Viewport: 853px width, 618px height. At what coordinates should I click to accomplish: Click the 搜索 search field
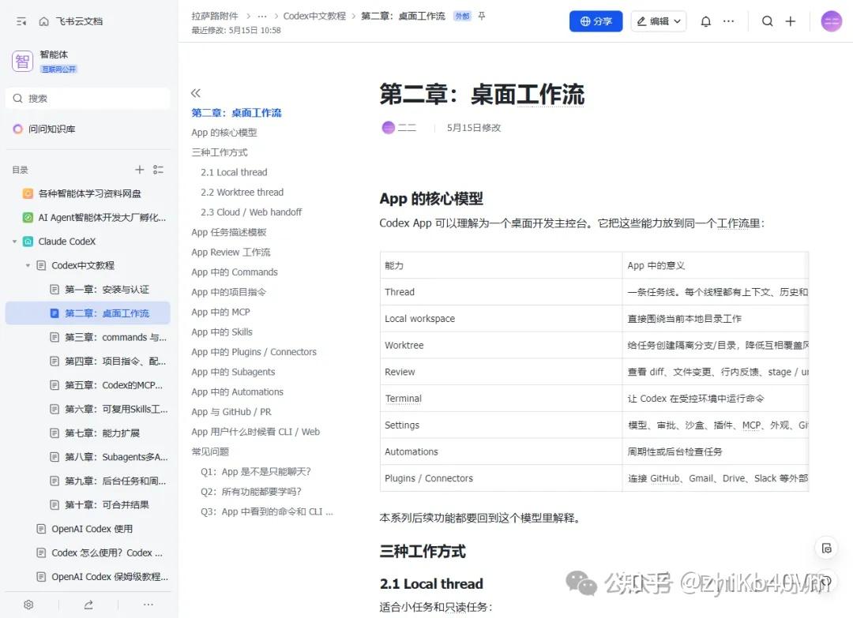pyautogui.click(x=88, y=99)
